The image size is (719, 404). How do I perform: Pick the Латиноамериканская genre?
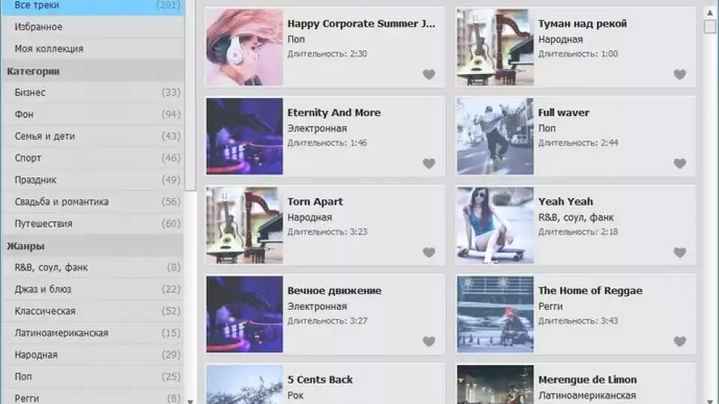(91, 333)
